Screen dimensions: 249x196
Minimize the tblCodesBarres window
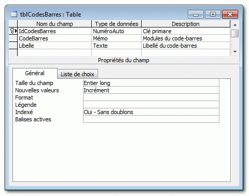[196, 15]
